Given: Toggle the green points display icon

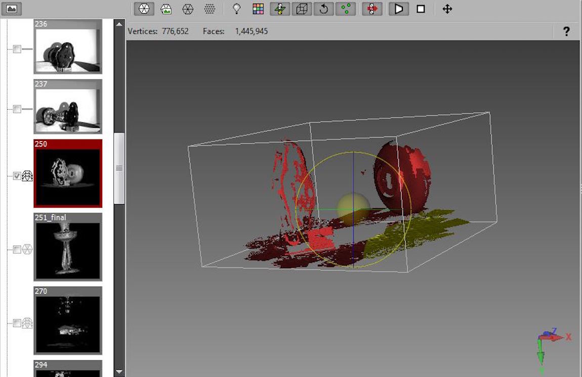Looking at the screenshot, I should pyautogui.click(x=346, y=9).
